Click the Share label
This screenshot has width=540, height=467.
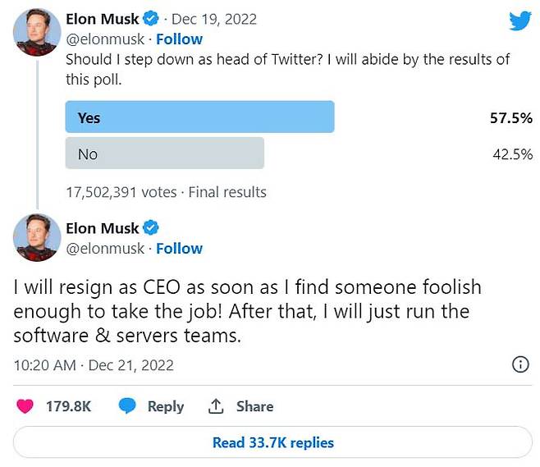tap(255, 406)
